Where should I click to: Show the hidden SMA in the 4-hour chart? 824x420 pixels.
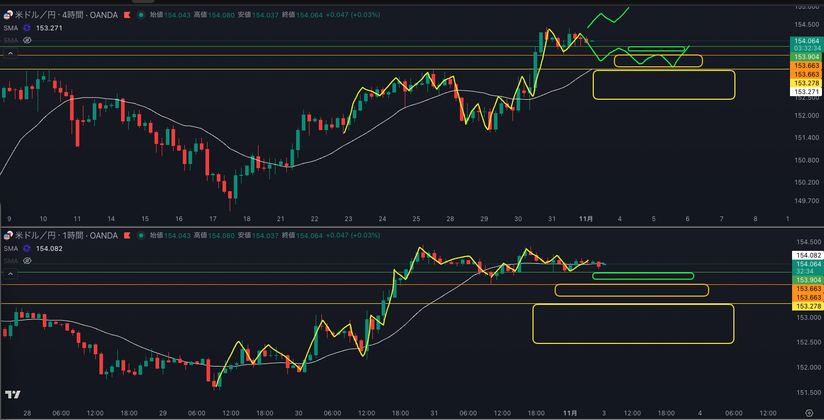pyautogui.click(x=27, y=40)
